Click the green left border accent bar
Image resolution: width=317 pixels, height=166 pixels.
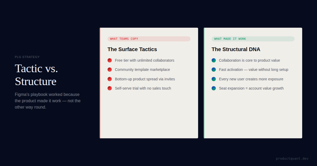click(204, 83)
